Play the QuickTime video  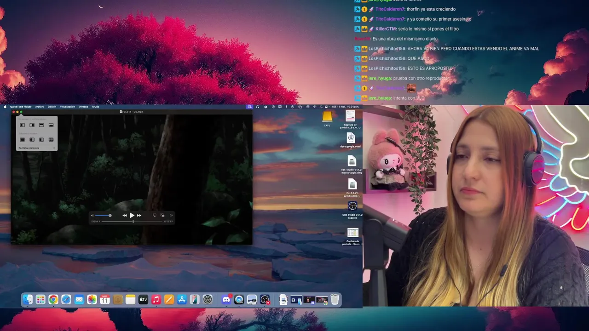(x=132, y=215)
